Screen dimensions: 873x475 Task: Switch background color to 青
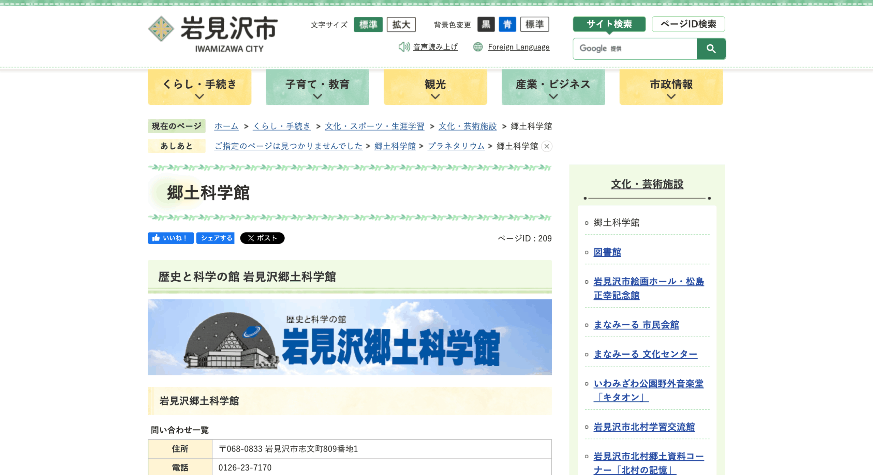pos(507,24)
